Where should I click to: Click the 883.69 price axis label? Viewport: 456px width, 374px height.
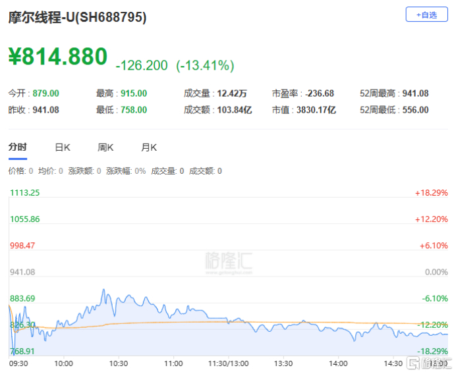[x=22, y=298]
